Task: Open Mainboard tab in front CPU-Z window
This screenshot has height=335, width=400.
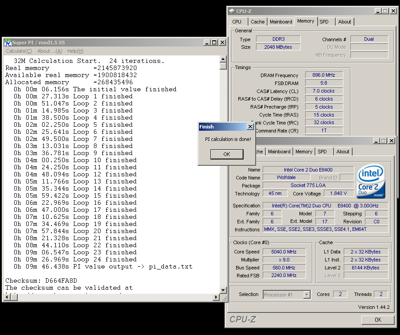Action: [x=279, y=152]
